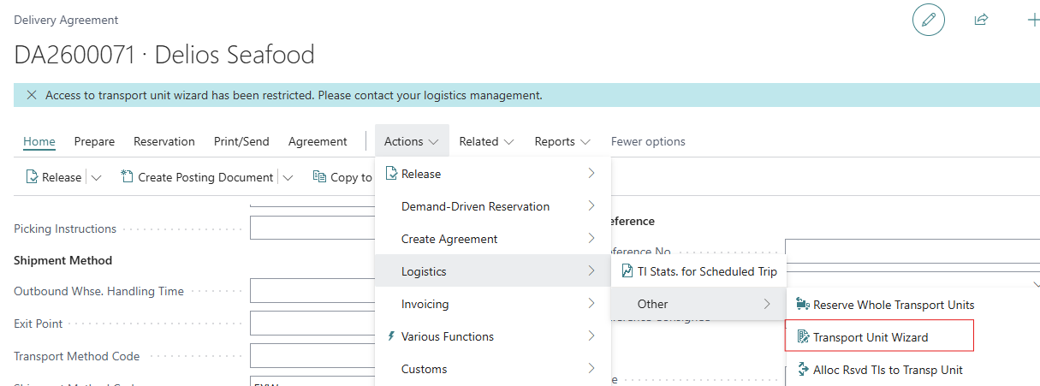Click the Exit Point input field
Image resolution: width=1040 pixels, height=386 pixels.
pos(312,324)
